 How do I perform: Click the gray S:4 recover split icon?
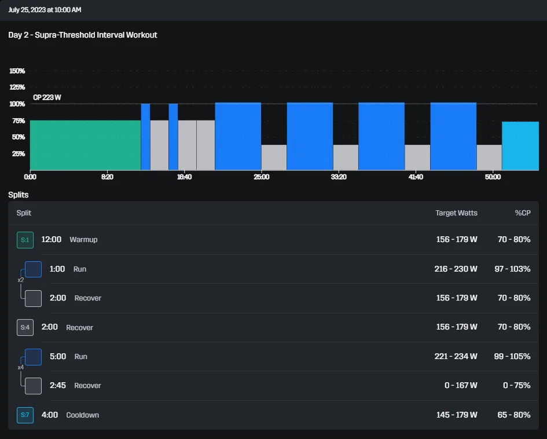[25, 327]
